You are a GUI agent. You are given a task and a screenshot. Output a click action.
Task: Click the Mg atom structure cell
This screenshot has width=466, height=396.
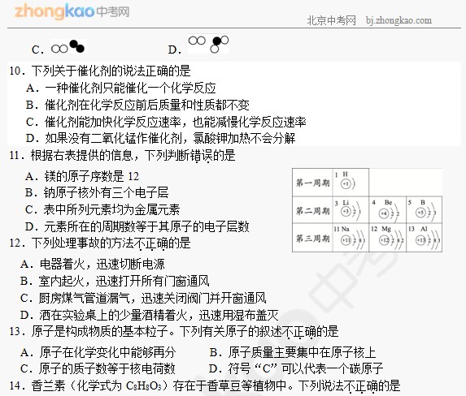pos(388,238)
